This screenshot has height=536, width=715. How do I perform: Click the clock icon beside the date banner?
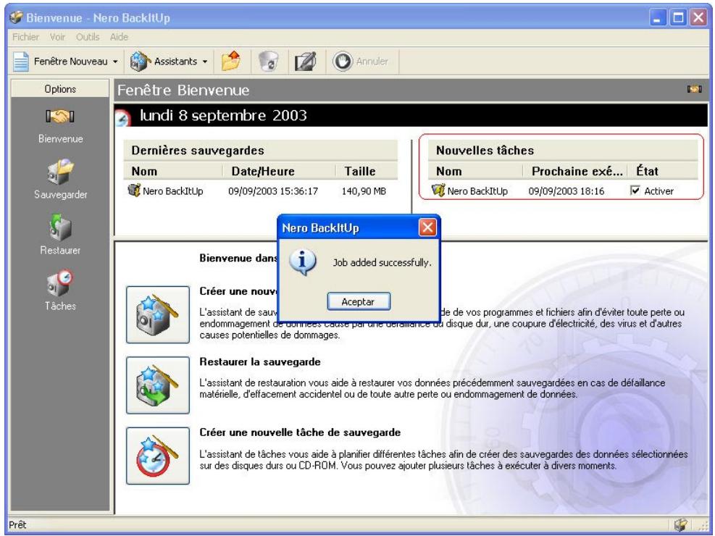(122, 119)
